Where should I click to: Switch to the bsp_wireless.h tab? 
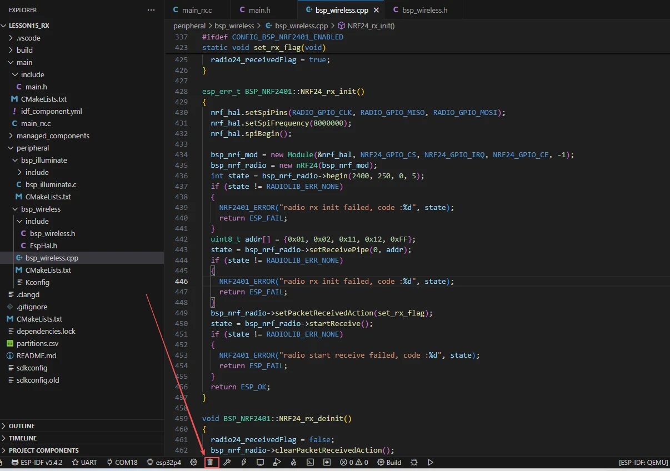click(424, 10)
